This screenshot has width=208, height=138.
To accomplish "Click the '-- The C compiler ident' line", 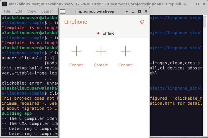I will coord(30,118).
